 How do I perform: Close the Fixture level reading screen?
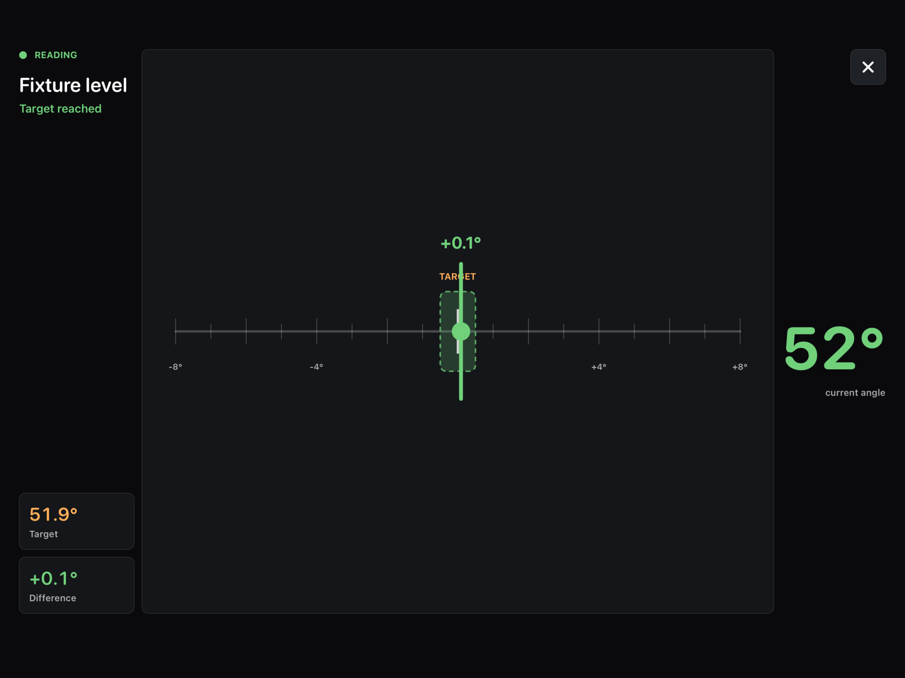pyautogui.click(x=868, y=67)
